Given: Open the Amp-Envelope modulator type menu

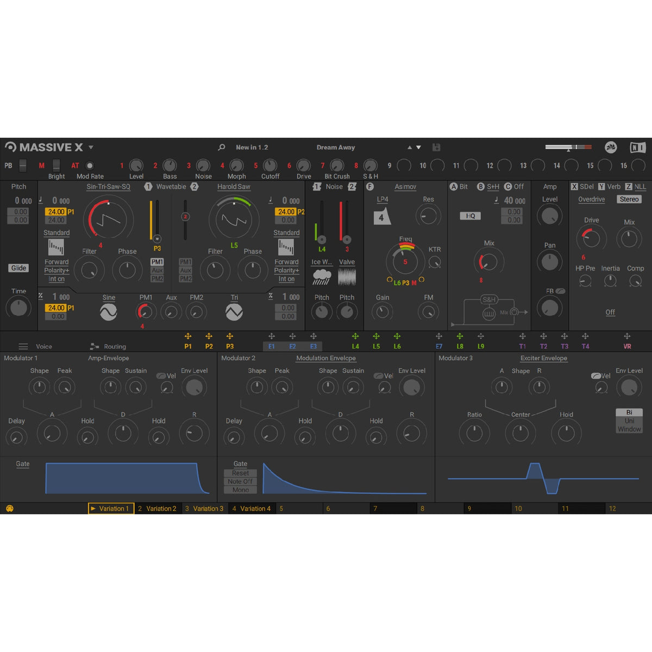Looking at the screenshot, I should [108, 358].
